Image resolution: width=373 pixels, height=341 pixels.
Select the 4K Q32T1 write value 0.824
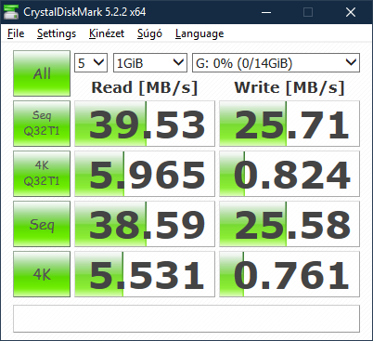[289, 174]
